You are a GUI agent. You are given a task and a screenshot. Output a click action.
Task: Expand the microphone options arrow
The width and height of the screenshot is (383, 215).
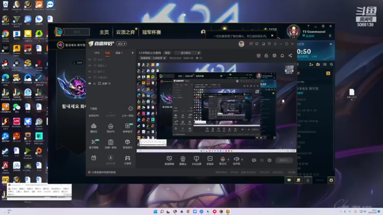pyautogui.click(x=228, y=160)
